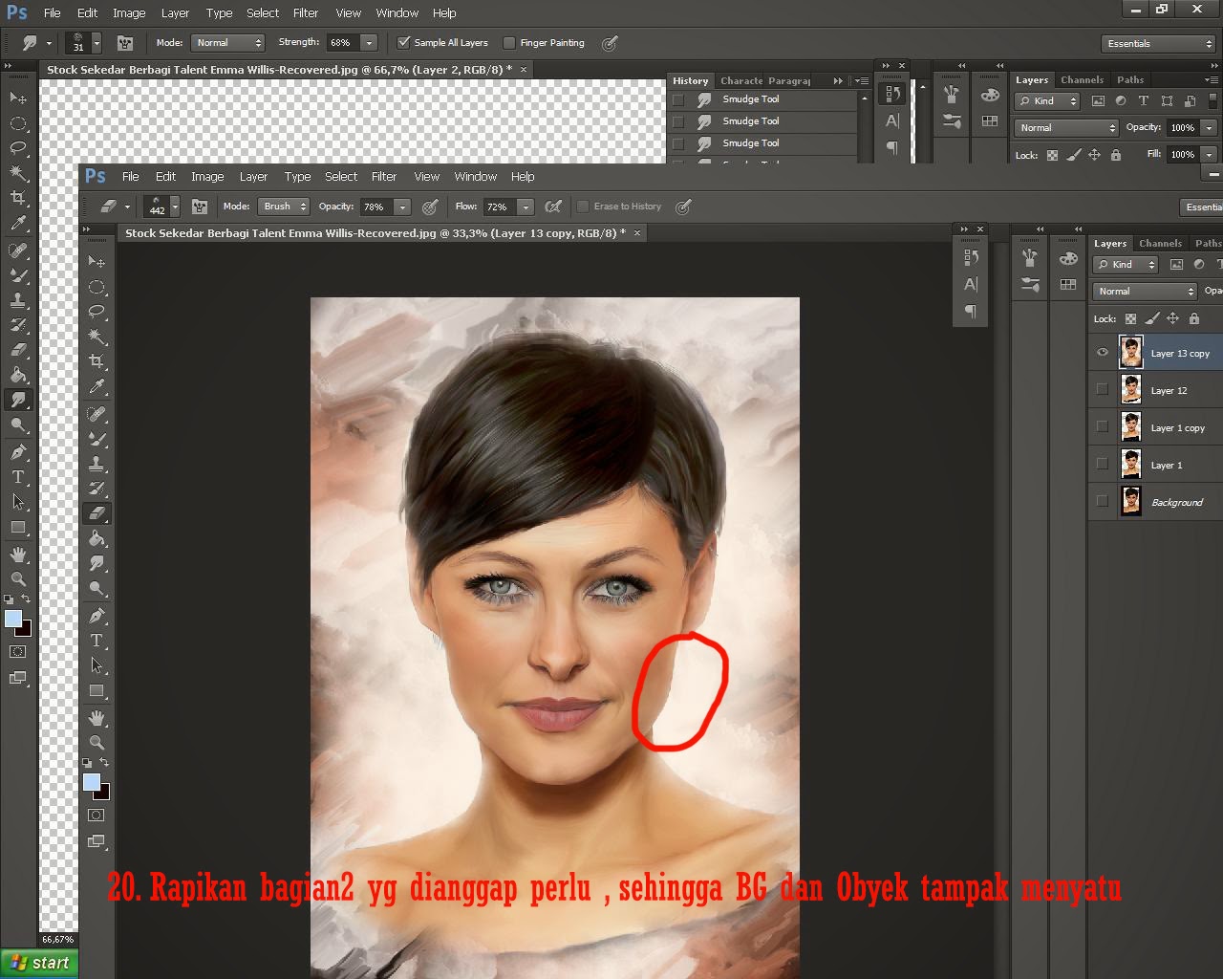
Task: Show Layer 1 copy with its visibility box
Action: pos(1103,427)
